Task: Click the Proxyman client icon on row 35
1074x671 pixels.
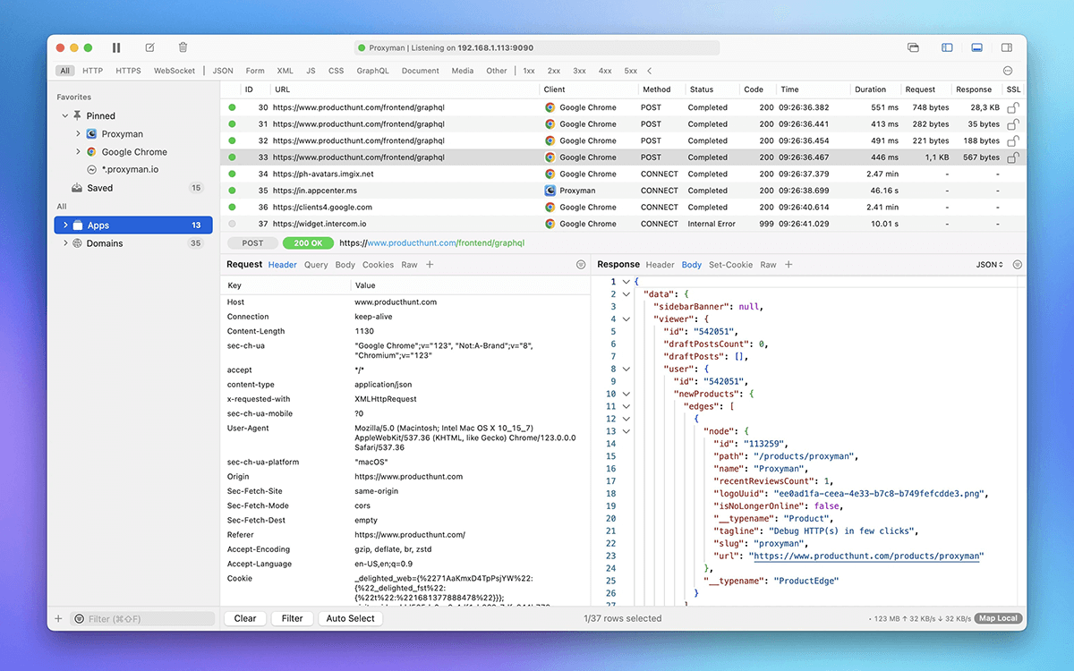Action: coord(550,191)
